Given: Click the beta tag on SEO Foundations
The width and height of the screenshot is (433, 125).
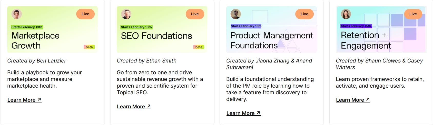Looking at the screenshot, I should point(199,47).
